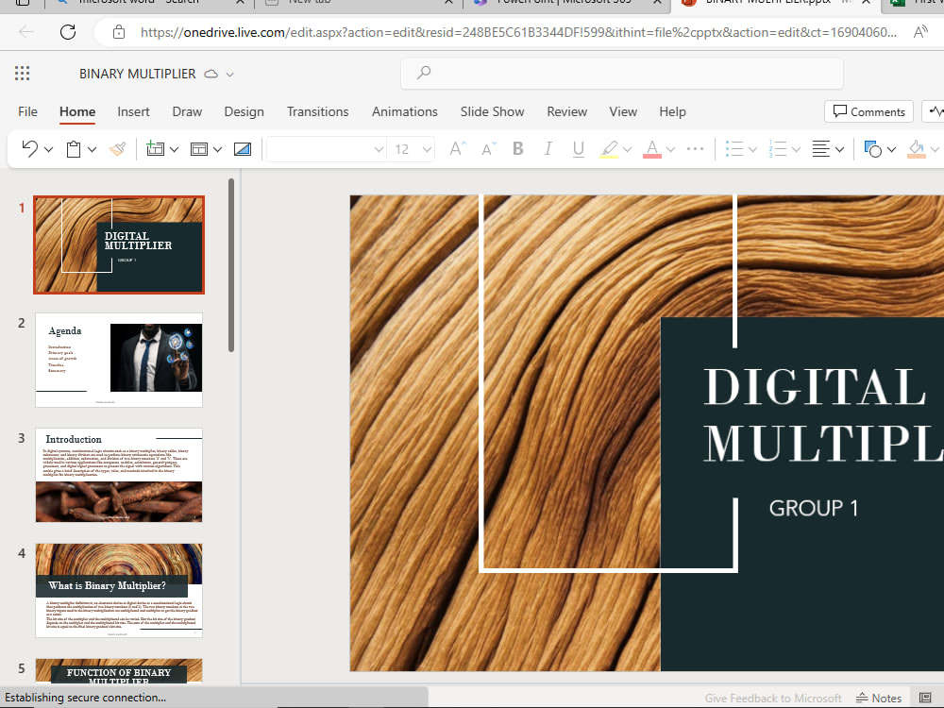Switch to the Insert tab
Viewport: 944px width, 708px height.
pos(133,111)
